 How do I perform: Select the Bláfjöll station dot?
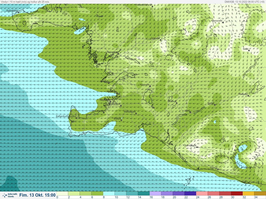coord(121,120)
